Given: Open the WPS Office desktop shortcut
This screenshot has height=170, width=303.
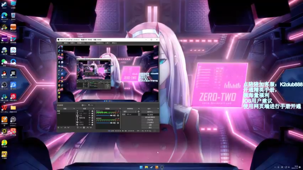Looking at the screenshot, I should tap(4, 108).
